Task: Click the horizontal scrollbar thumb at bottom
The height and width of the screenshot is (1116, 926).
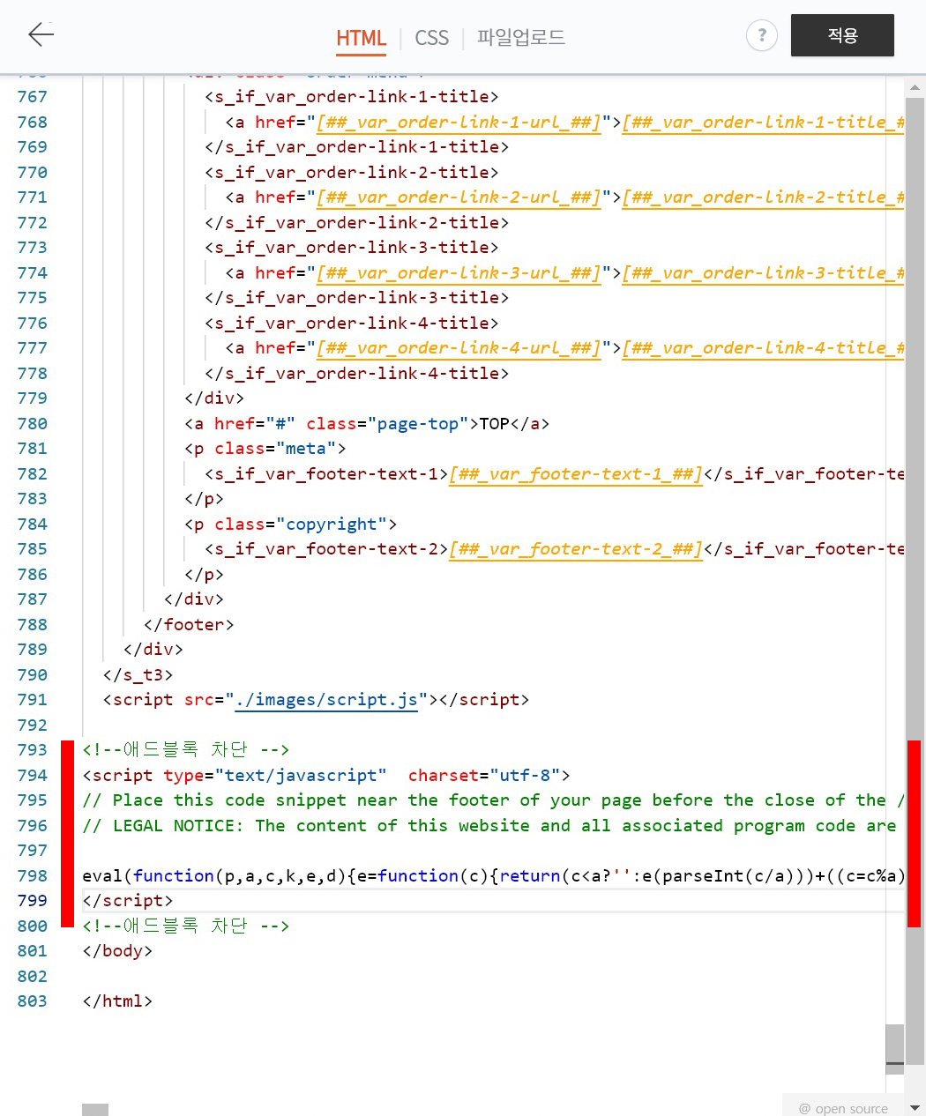Action: click(95, 1109)
